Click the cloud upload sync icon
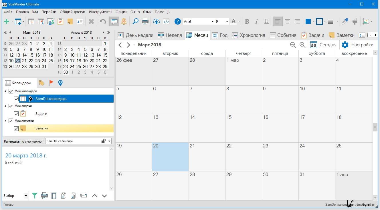380x210 pixels. pyautogui.click(x=157, y=21)
